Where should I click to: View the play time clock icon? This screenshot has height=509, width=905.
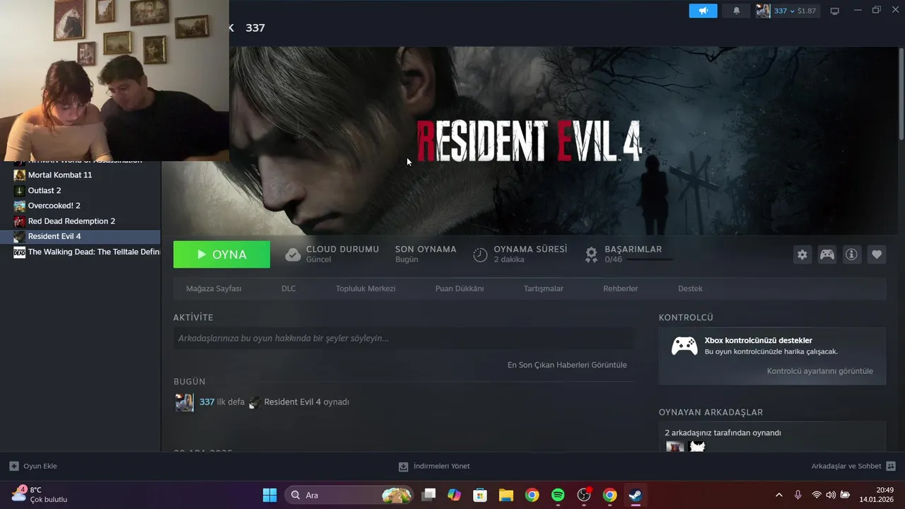pyautogui.click(x=480, y=255)
